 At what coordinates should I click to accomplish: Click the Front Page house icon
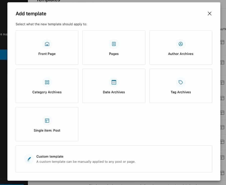tap(47, 44)
